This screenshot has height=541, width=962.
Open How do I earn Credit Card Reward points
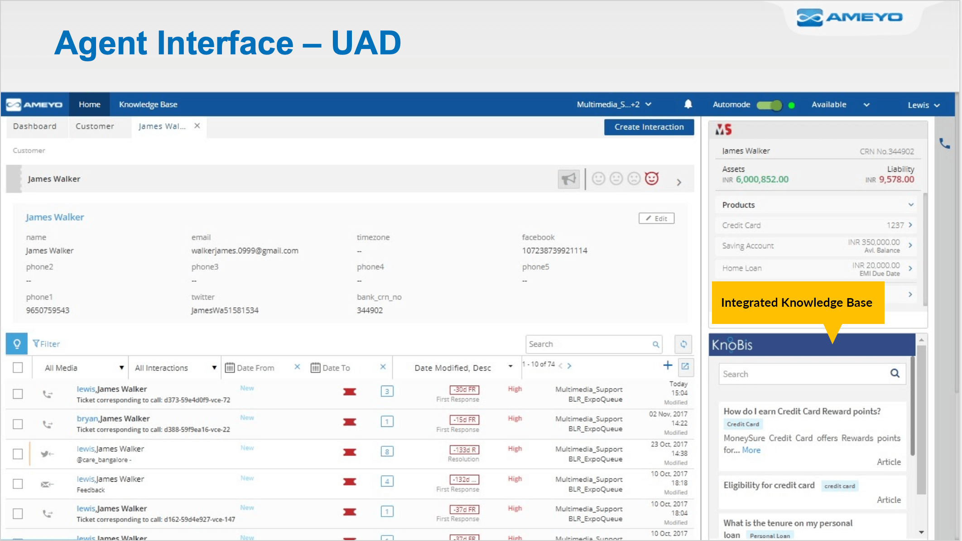pos(802,411)
